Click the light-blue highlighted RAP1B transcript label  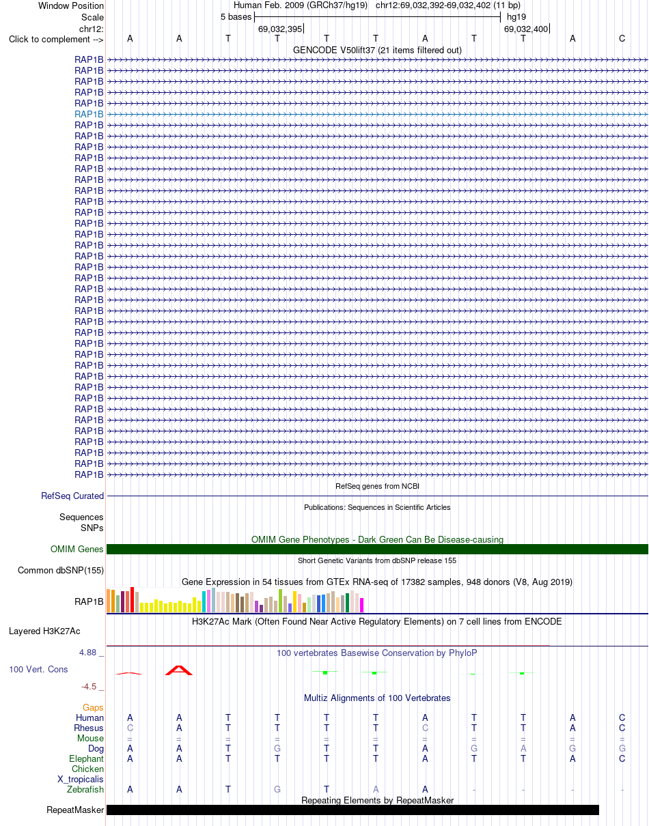(89, 114)
